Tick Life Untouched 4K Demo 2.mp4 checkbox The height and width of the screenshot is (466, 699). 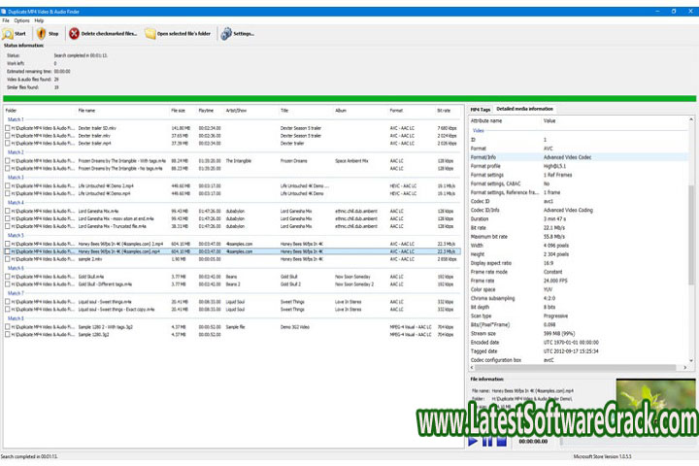click(x=7, y=185)
